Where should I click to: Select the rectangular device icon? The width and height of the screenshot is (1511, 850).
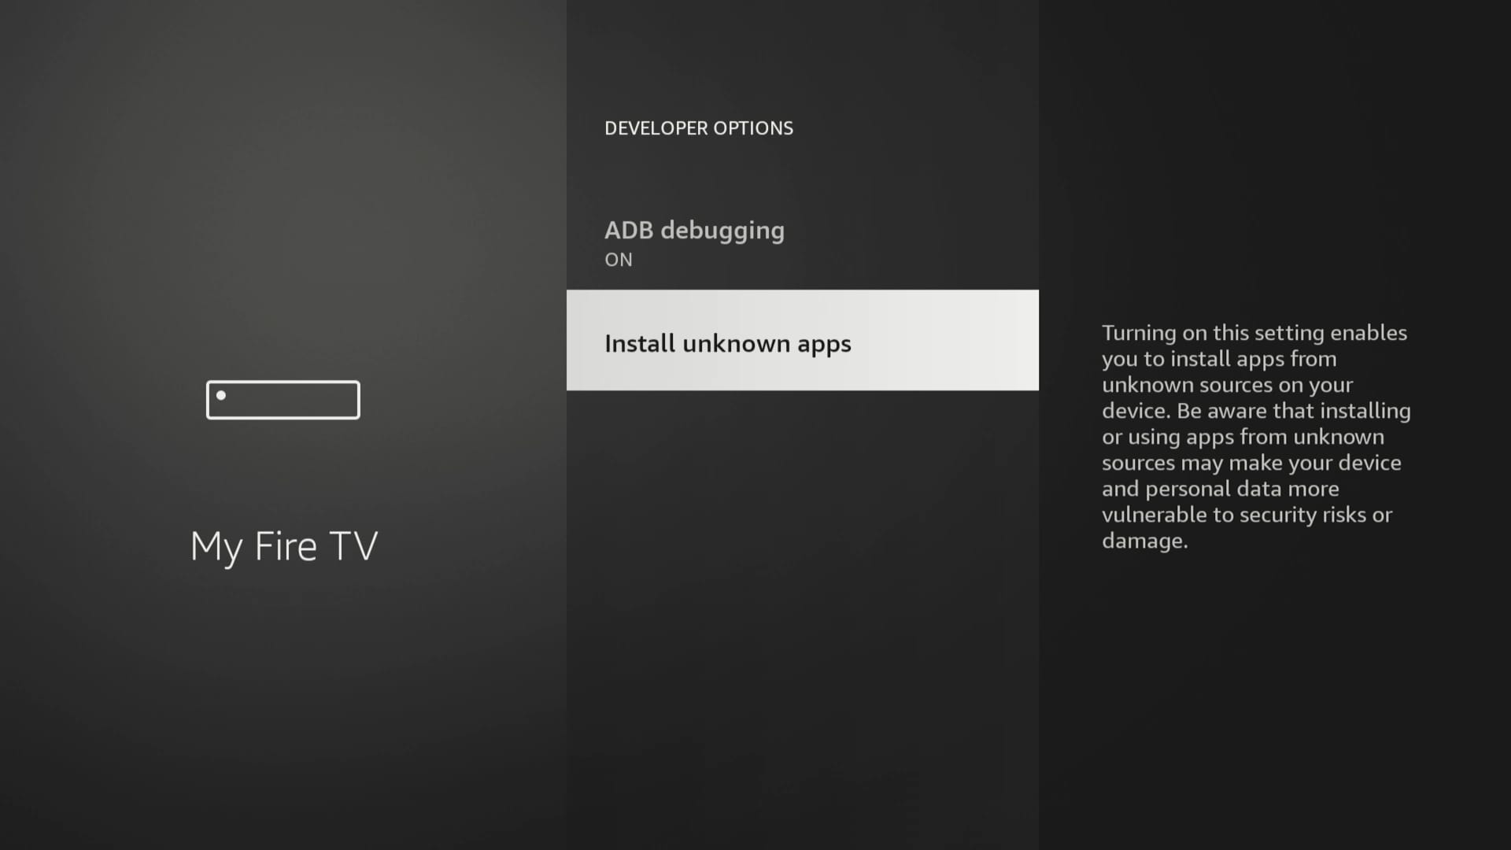283,398
